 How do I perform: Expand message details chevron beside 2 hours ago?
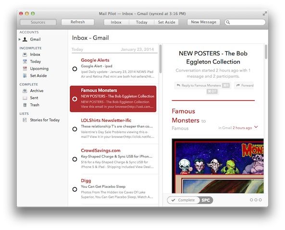256,127
